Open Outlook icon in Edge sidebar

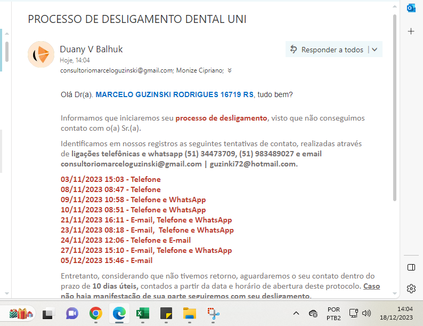(x=411, y=8)
